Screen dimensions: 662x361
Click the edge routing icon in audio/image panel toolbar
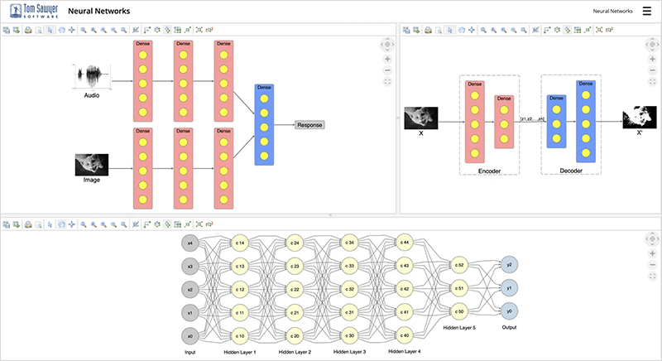click(188, 30)
